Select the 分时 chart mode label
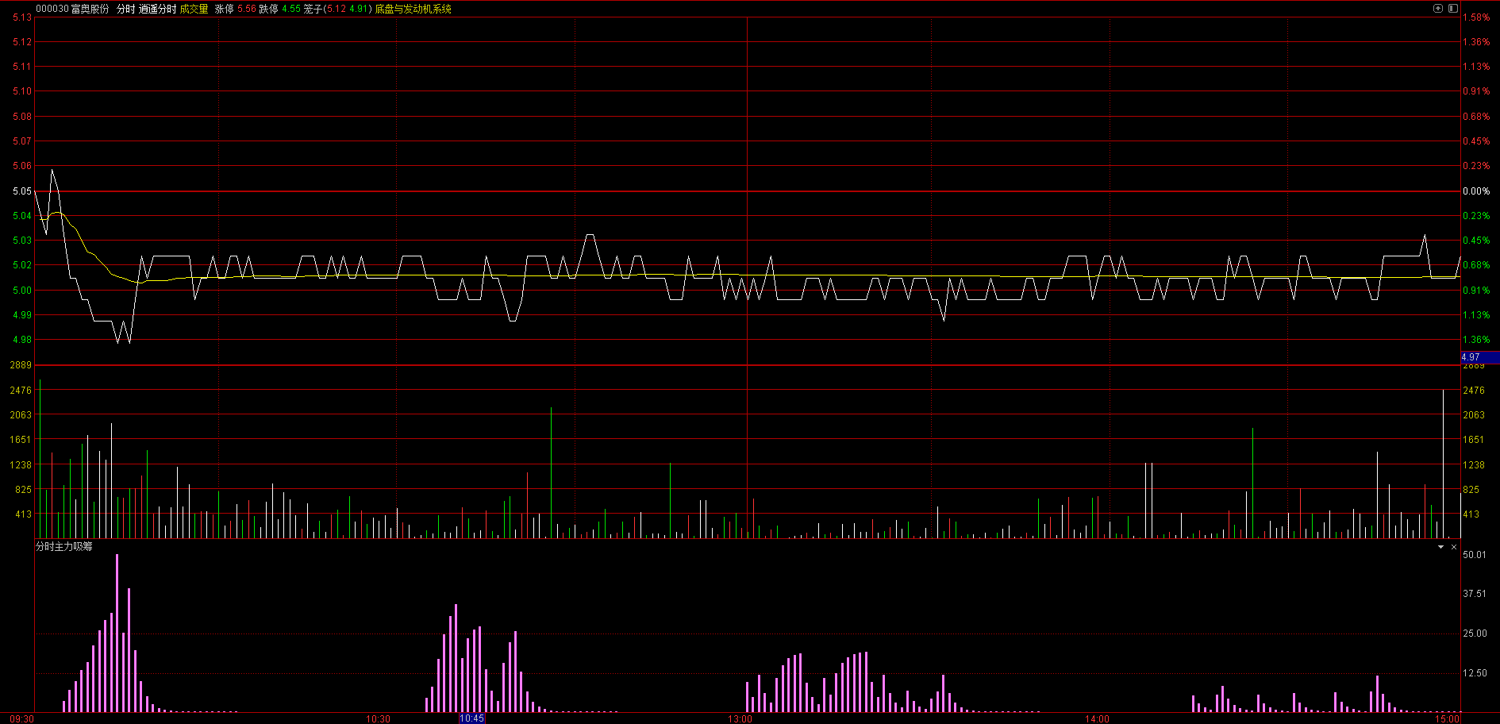Image resolution: width=1500 pixels, height=724 pixels. (x=125, y=9)
